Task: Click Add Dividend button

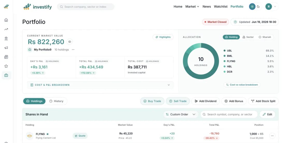Action: coord(206,101)
